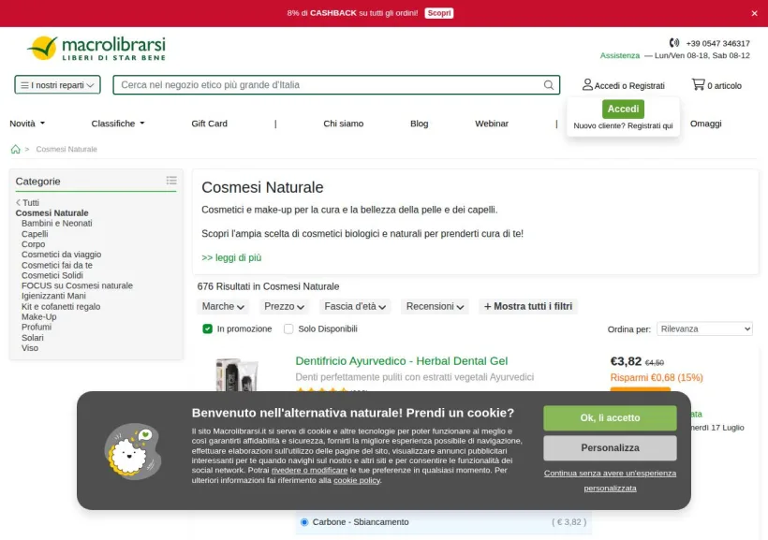768x540 pixels.
Task: Click the Personalizza cookie button
Action: click(x=610, y=447)
